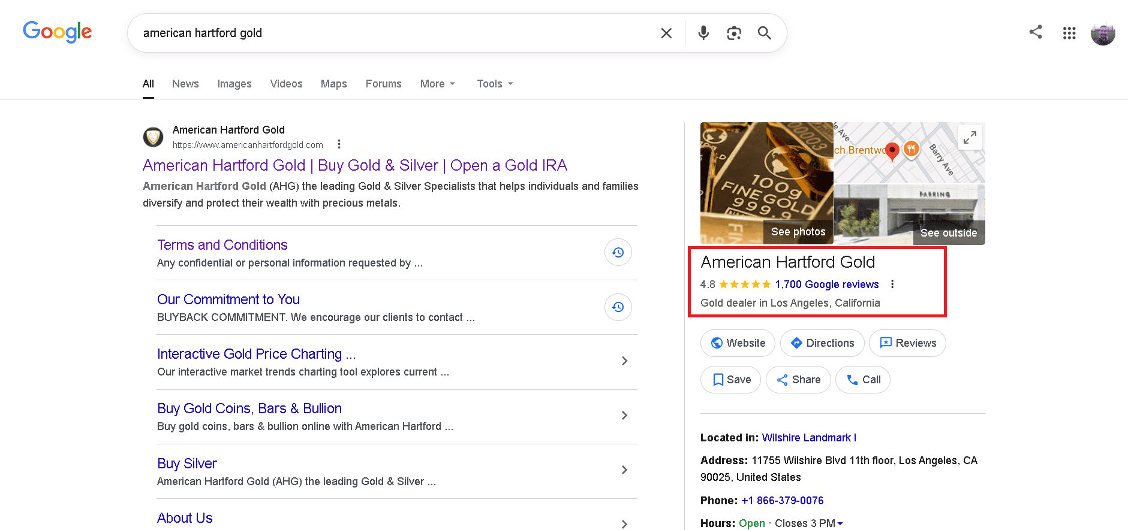The height and width of the screenshot is (530, 1128).
Task: Clear the search box text
Action: [666, 33]
